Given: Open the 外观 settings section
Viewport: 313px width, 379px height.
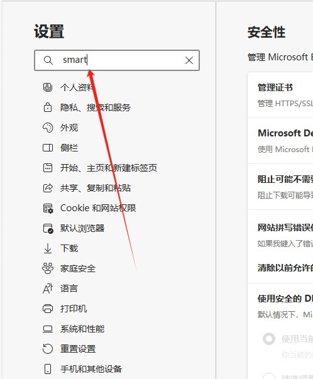Looking at the screenshot, I should [69, 128].
